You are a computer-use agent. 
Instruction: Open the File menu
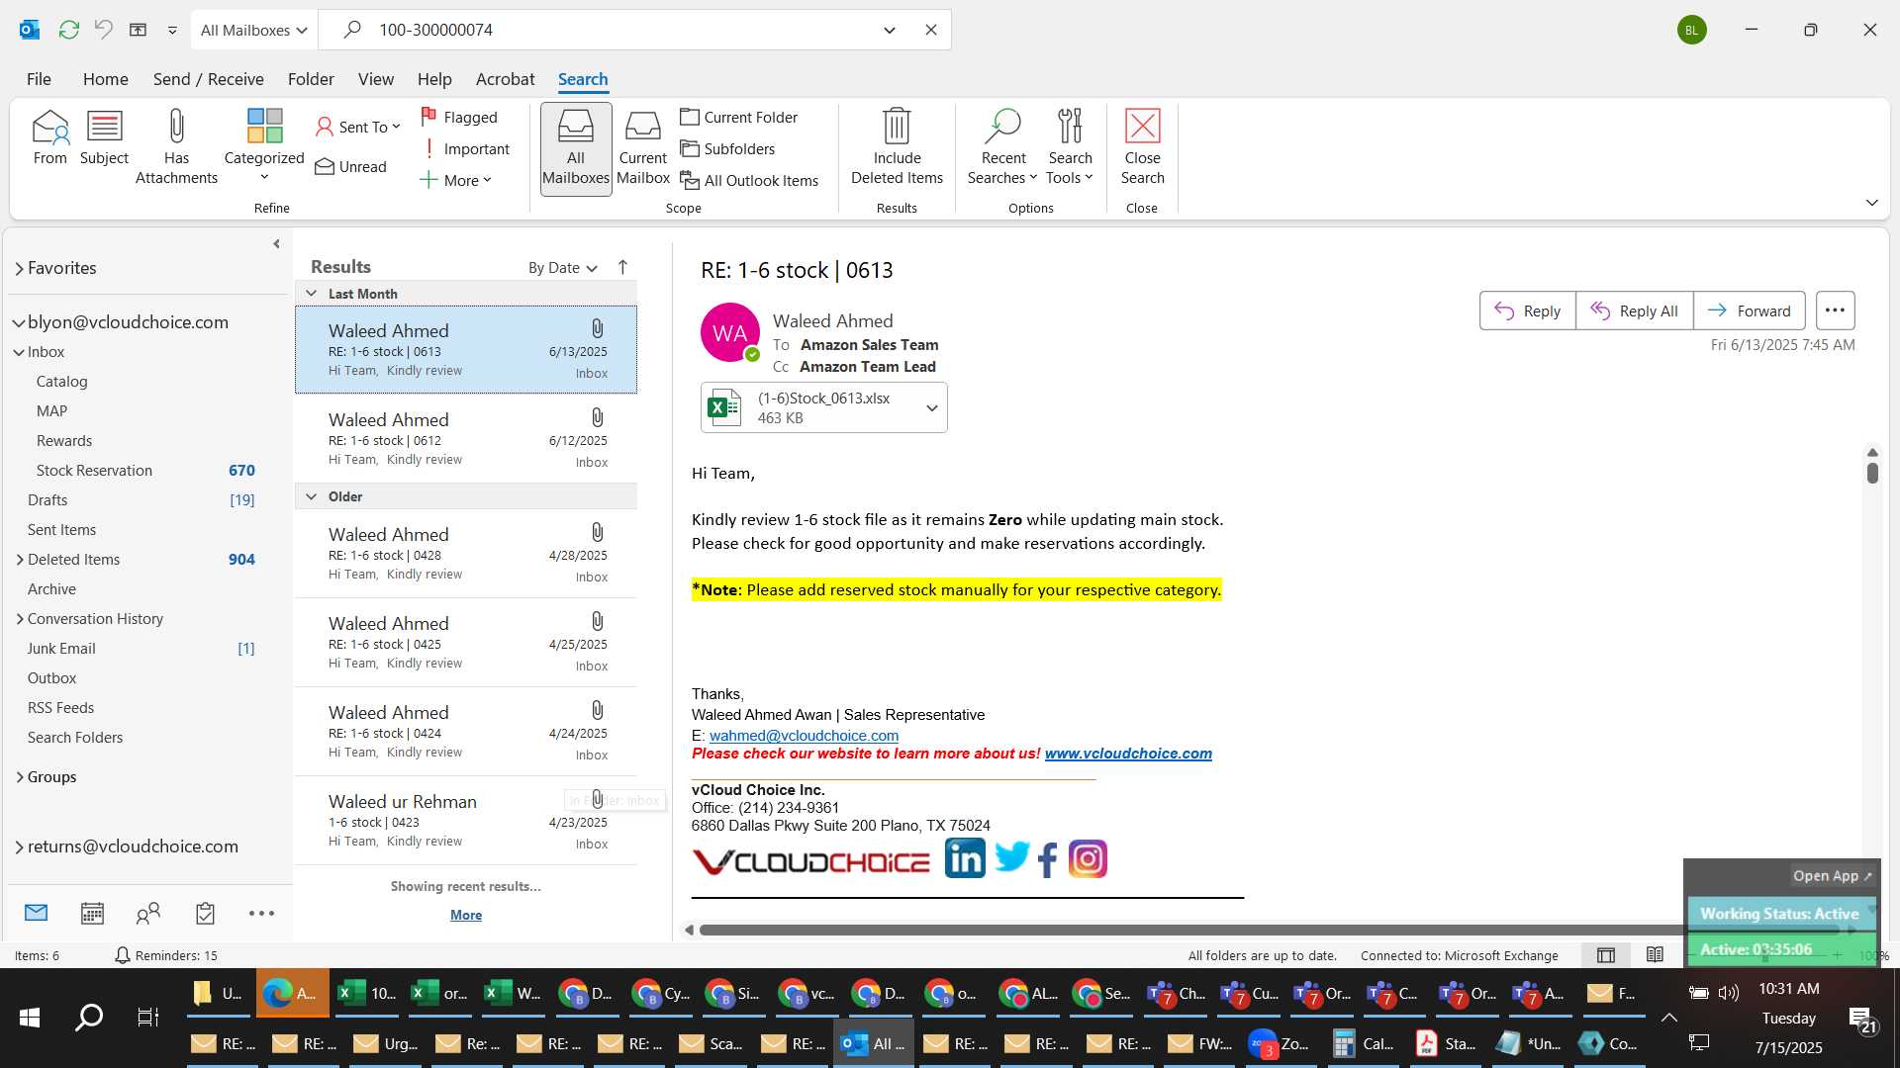pos(39,79)
